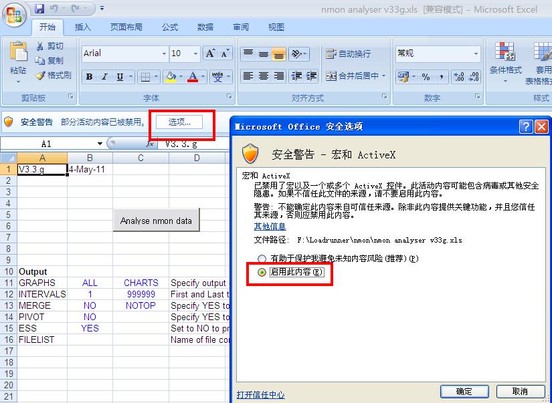Save the workbook from quick access toolbar
This screenshot has width=552, height=403.
39,8
